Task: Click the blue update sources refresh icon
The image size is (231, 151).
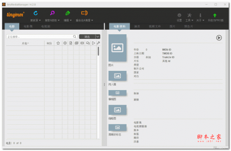Action: [36, 13]
